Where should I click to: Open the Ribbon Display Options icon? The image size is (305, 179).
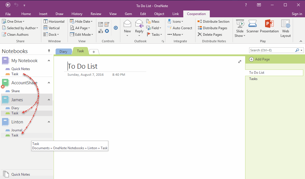(x=259, y=5)
